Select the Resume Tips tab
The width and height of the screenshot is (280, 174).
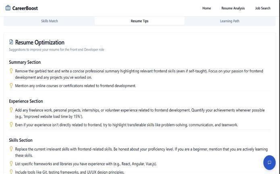click(139, 21)
